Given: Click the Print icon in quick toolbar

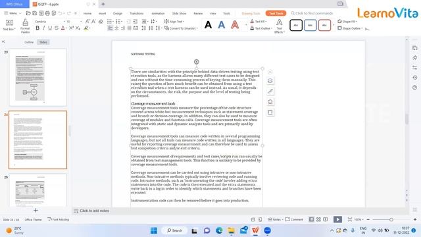Looking at the screenshot, I should [x=47, y=13].
